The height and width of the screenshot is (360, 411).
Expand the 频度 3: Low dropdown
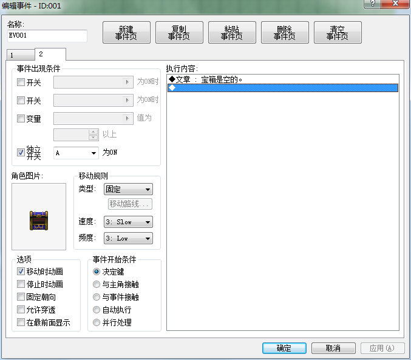(128, 238)
